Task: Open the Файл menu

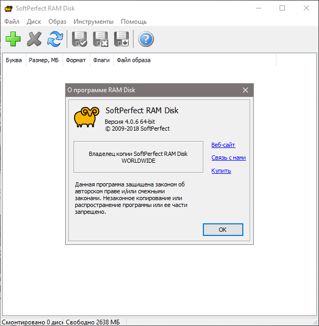Action: tap(12, 22)
